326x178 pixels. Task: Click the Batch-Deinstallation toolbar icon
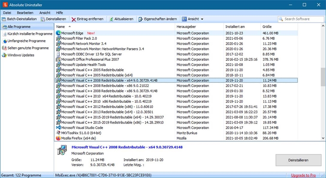click(4, 19)
